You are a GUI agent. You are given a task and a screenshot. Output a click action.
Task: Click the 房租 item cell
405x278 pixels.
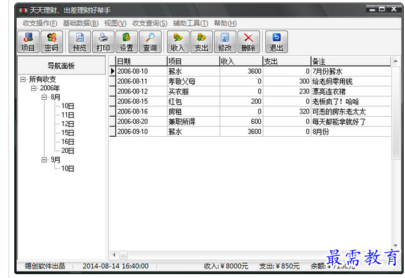(193, 111)
